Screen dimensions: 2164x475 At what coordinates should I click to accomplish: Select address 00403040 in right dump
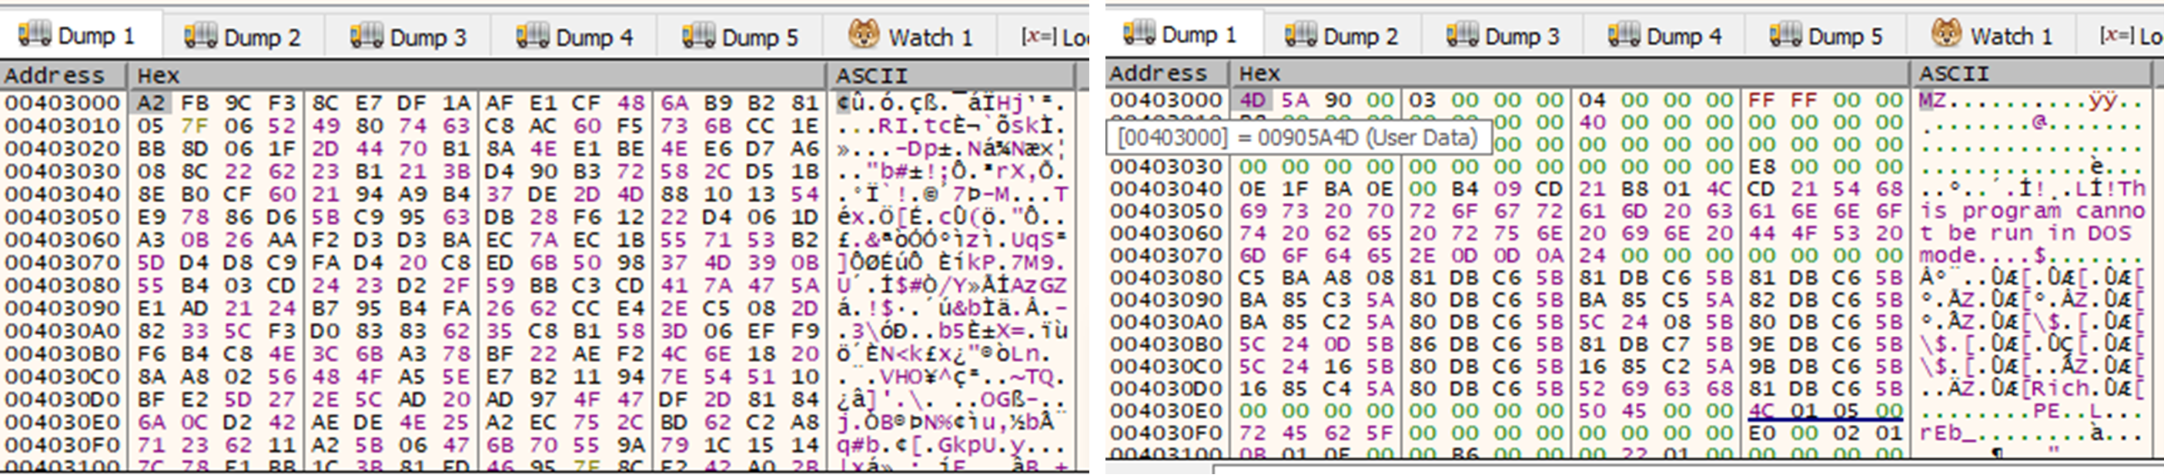pyautogui.click(x=1166, y=189)
